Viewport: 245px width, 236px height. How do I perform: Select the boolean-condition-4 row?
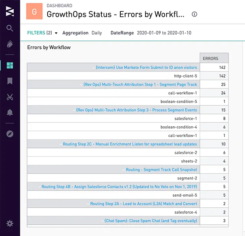[x=128, y=127]
